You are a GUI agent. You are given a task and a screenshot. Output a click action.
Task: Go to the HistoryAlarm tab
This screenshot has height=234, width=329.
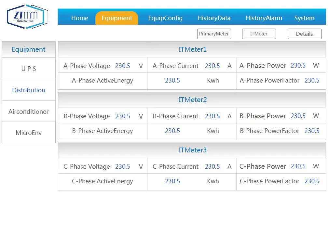(264, 18)
